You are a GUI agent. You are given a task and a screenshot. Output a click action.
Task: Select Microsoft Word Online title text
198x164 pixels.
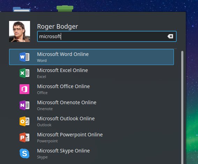[x=63, y=54]
